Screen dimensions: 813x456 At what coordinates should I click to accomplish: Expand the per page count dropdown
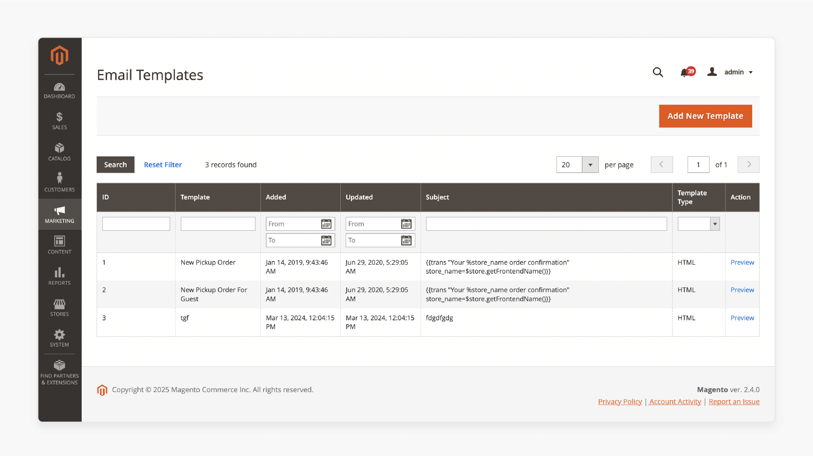click(590, 165)
